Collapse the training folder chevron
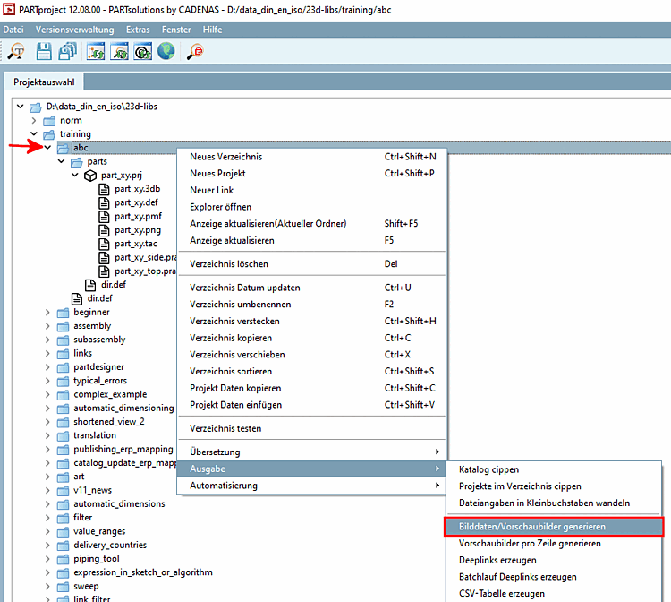The image size is (671, 602). [x=34, y=133]
